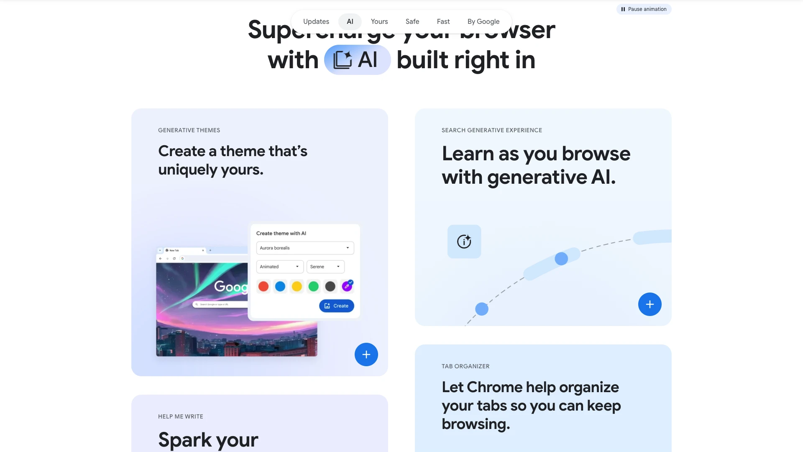803x452 pixels.
Task: Expand the Serene style dropdown
Action: pos(325,267)
